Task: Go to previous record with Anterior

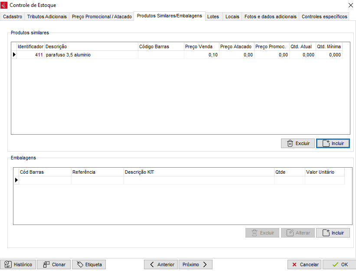Action: [x=160, y=264]
